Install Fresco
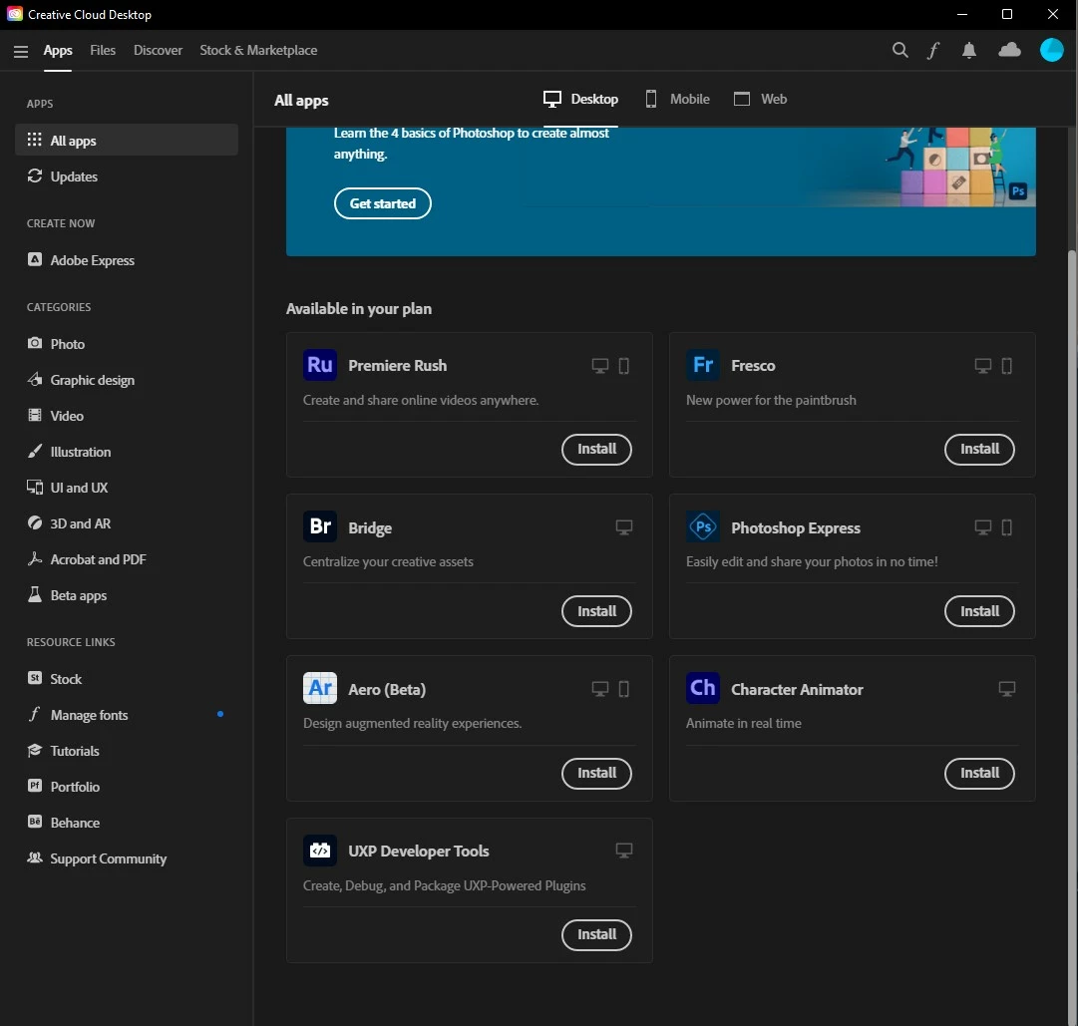The width and height of the screenshot is (1078, 1026). (x=979, y=450)
